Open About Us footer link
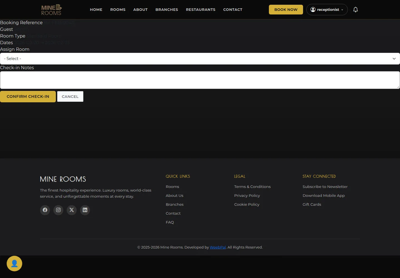 [174, 195]
